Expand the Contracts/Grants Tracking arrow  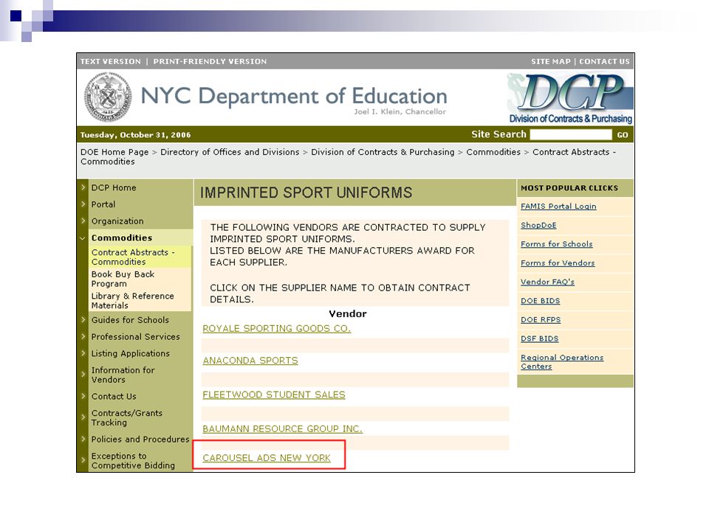tap(83, 417)
